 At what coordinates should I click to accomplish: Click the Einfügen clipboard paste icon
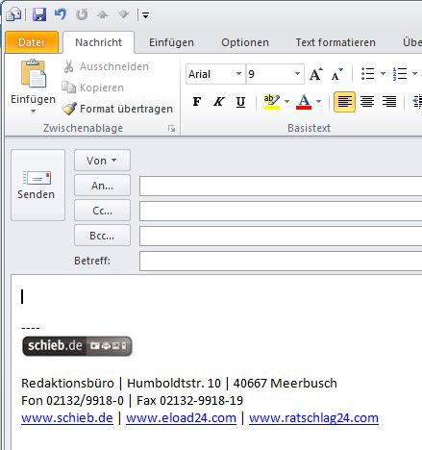(34, 74)
